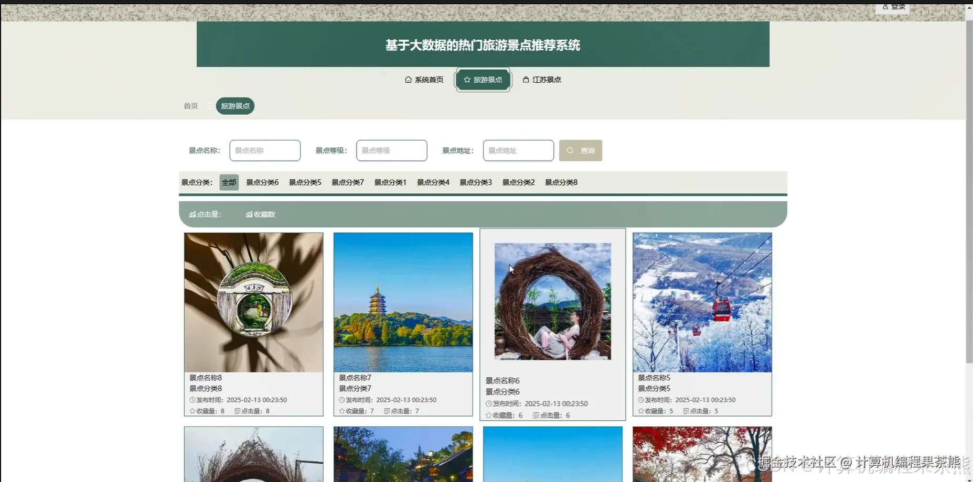Viewport: 973px width, 482px height.
Task: Click the clock icon on 景点名称8 card
Action: click(192, 400)
